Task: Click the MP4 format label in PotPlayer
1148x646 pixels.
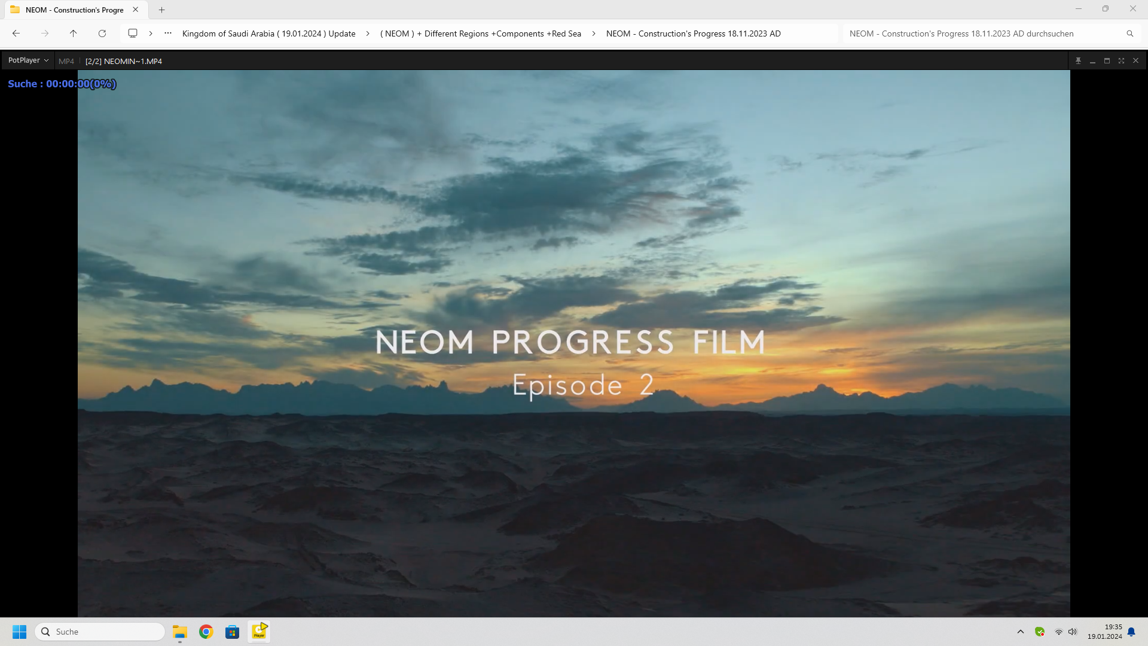Action: [66, 61]
